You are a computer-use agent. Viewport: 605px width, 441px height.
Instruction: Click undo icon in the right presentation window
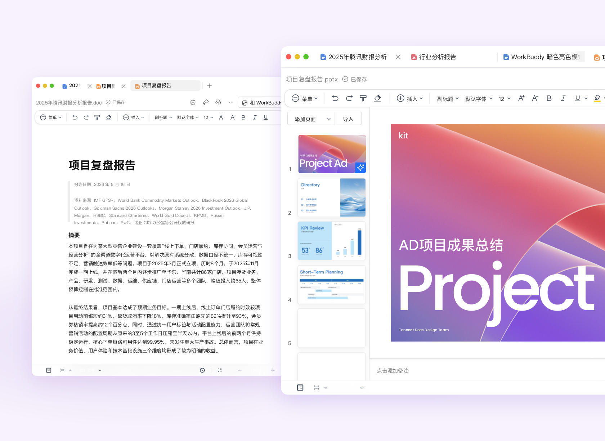335,98
